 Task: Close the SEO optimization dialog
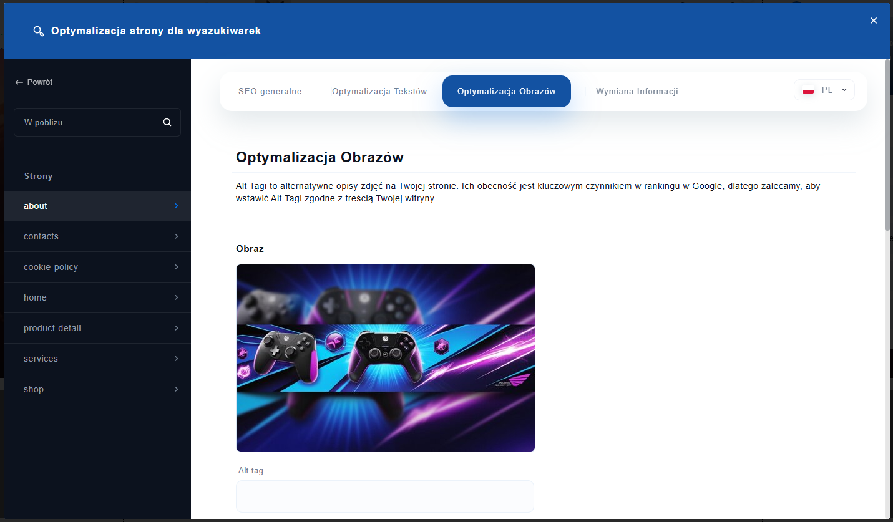873,21
